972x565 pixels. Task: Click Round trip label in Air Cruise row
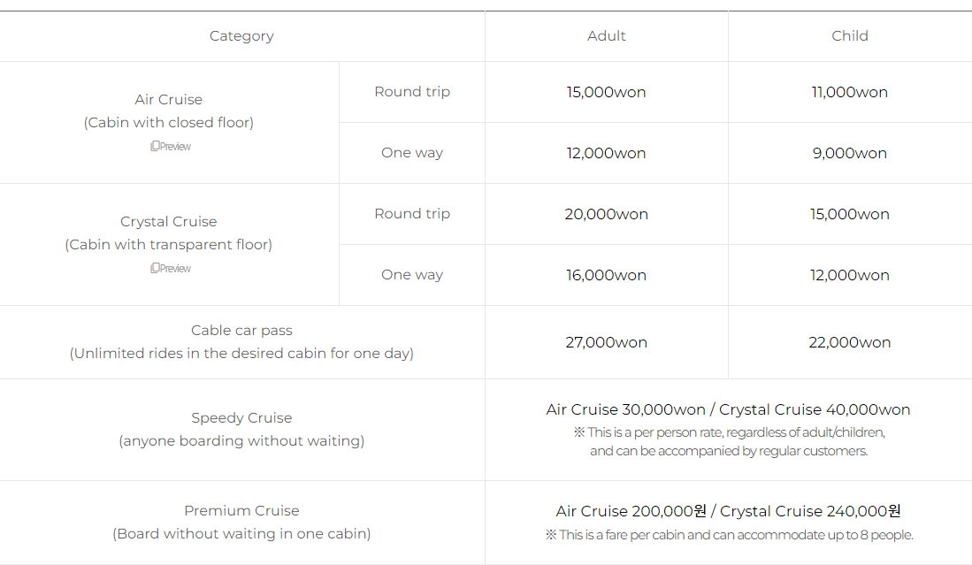click(x=411, y=92)
